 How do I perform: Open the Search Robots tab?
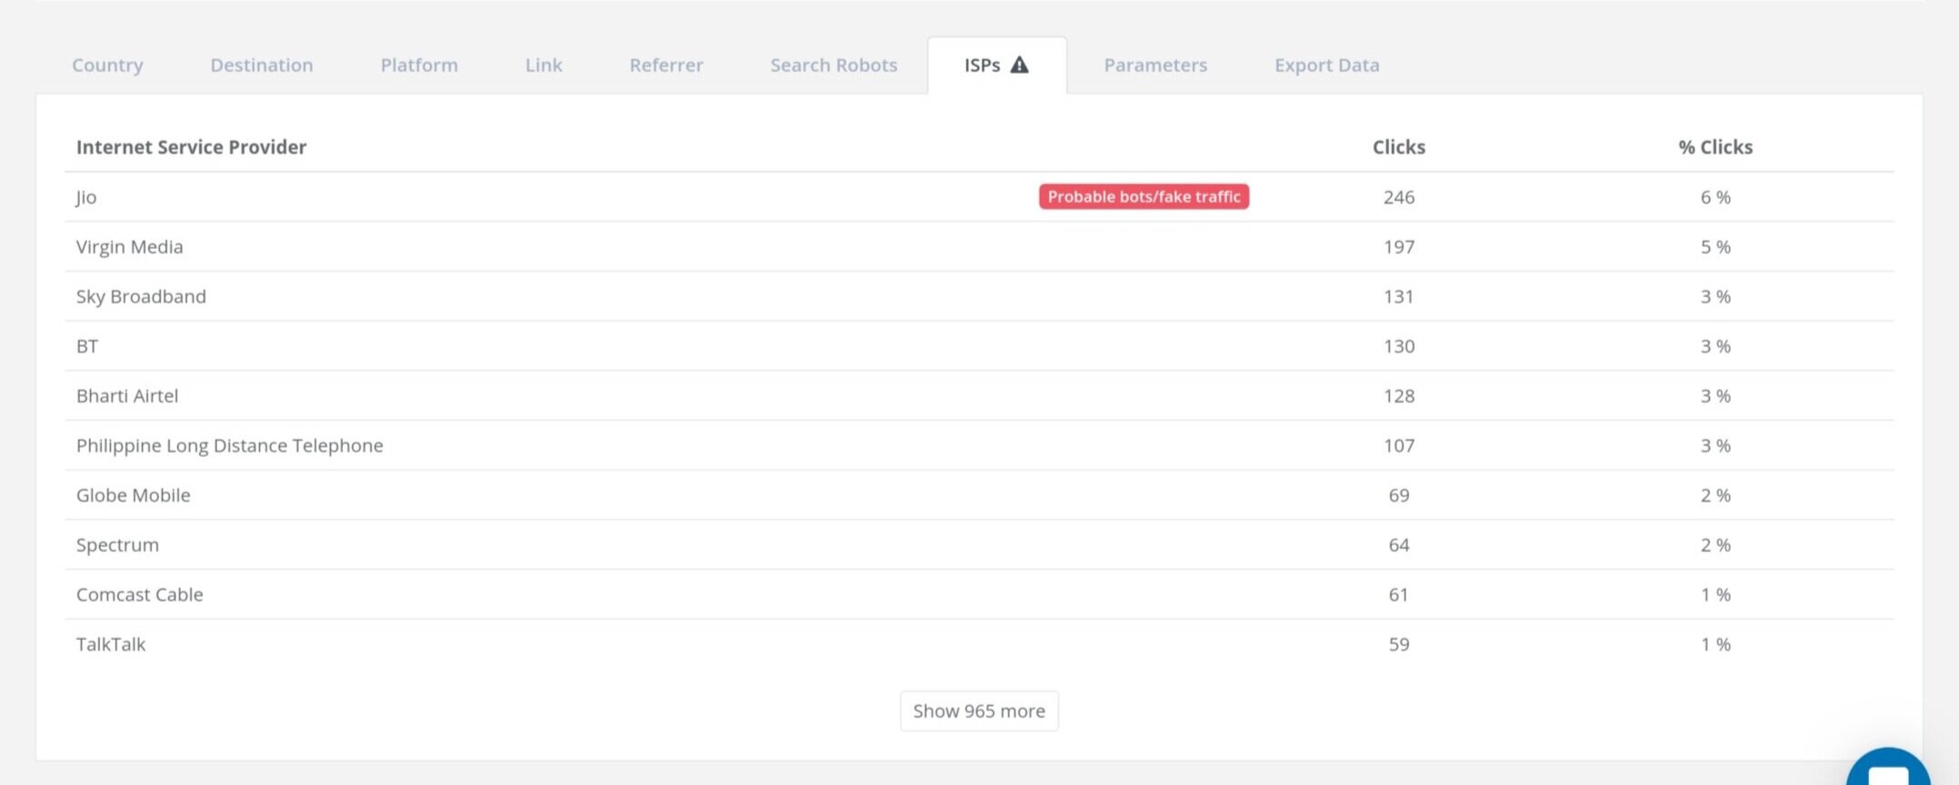pyautogui.click(x=834, y=65)
